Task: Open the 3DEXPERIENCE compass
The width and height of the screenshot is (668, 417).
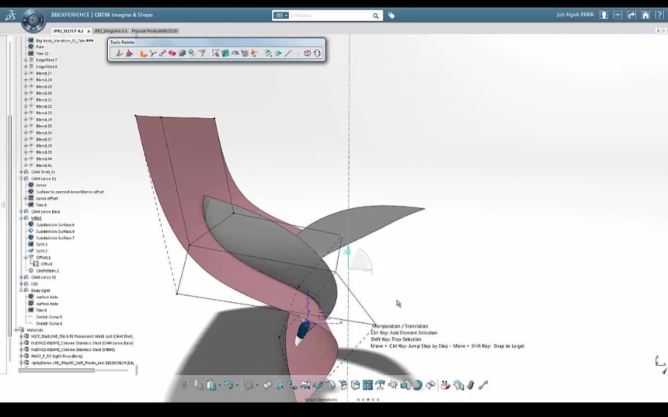Action: point(33,19)
